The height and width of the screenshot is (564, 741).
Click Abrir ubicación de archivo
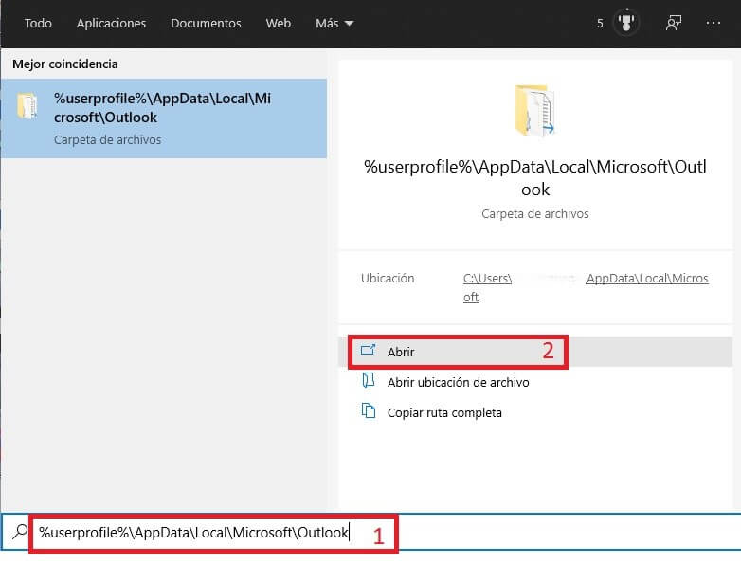pos(458,382)
